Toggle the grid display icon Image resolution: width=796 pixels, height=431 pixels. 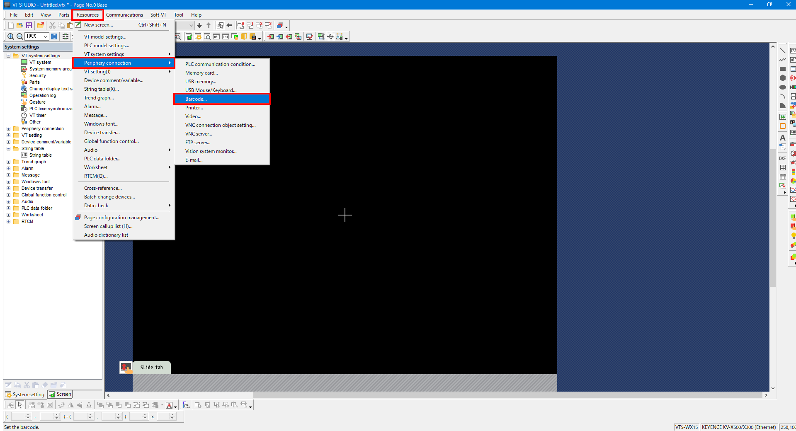[x=54, y=36]
